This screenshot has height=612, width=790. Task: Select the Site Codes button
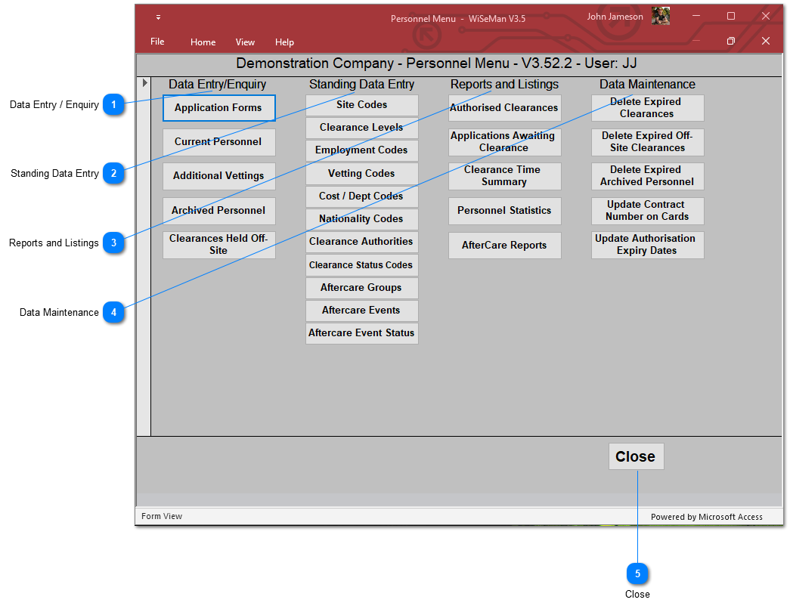361,105
